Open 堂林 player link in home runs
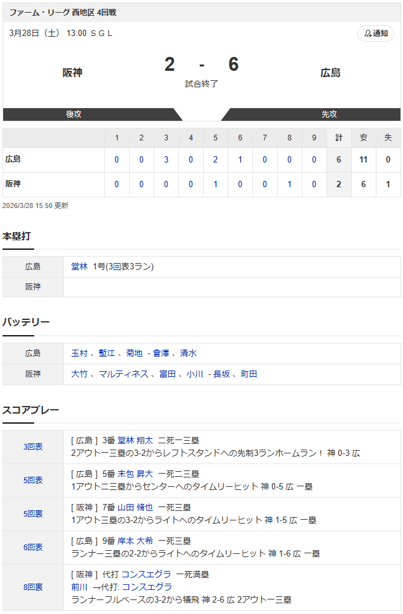The height and width of the screenshot is (614, 403). coord(79,267)
